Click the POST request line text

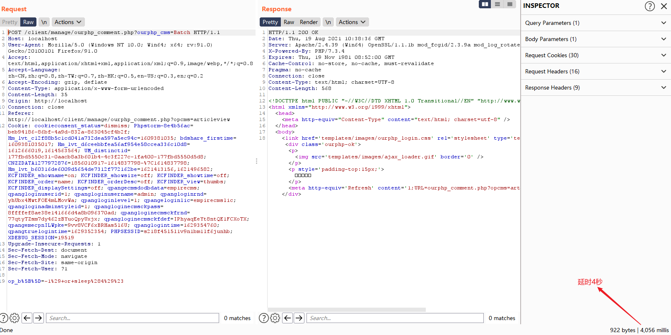pyautogui.click(x=114, y=32)
